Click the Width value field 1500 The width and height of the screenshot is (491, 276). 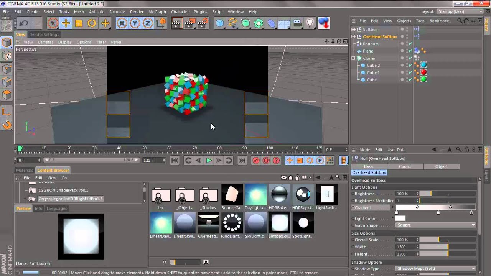pos(406,247)
